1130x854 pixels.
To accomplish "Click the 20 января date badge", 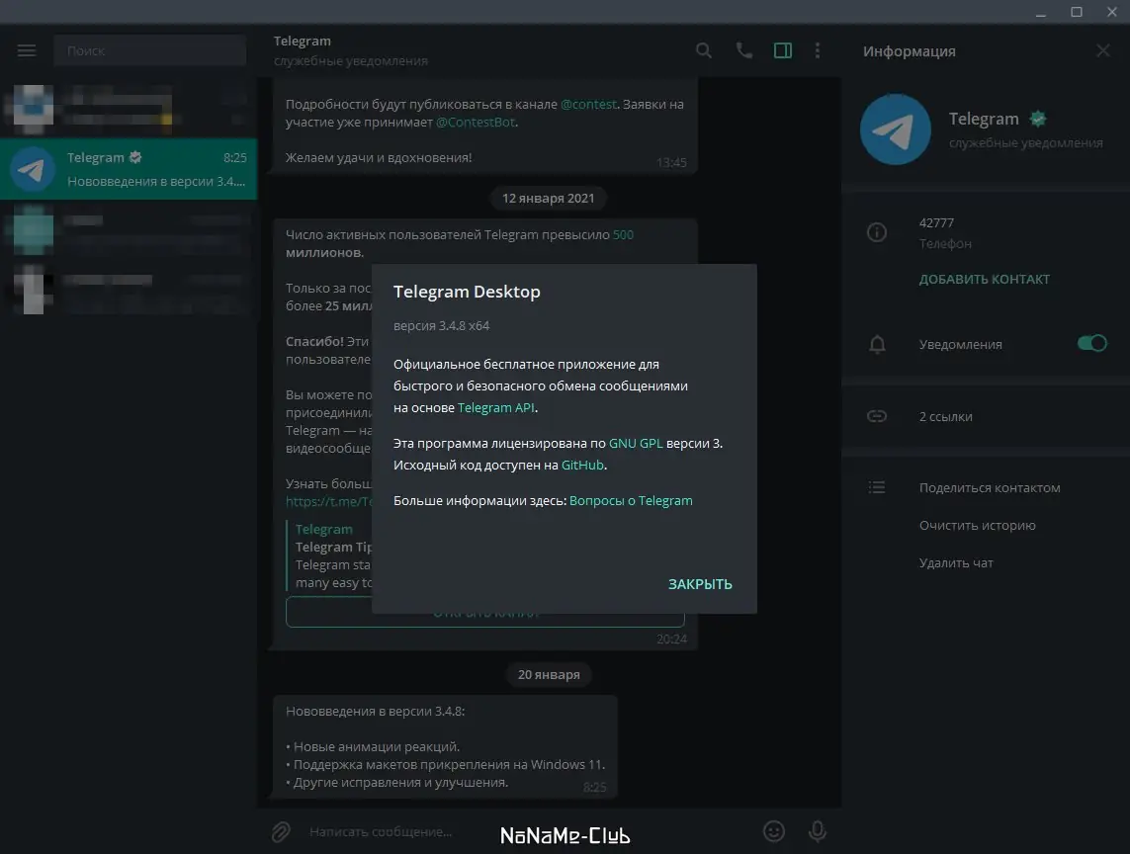I will coord(549,674).
